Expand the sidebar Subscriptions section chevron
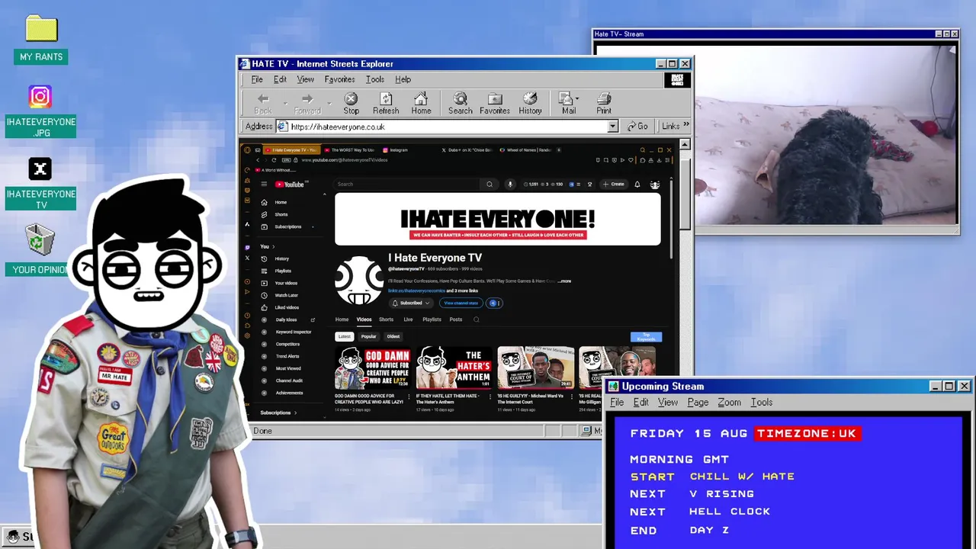 tap(295, 413)
